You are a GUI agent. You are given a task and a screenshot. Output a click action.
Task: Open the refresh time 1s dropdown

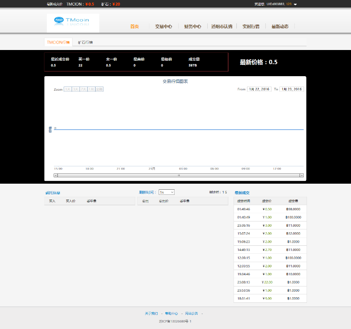(166, 192)
